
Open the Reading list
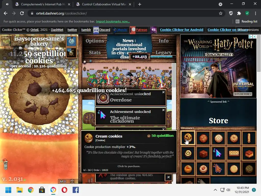coord(247,21)
